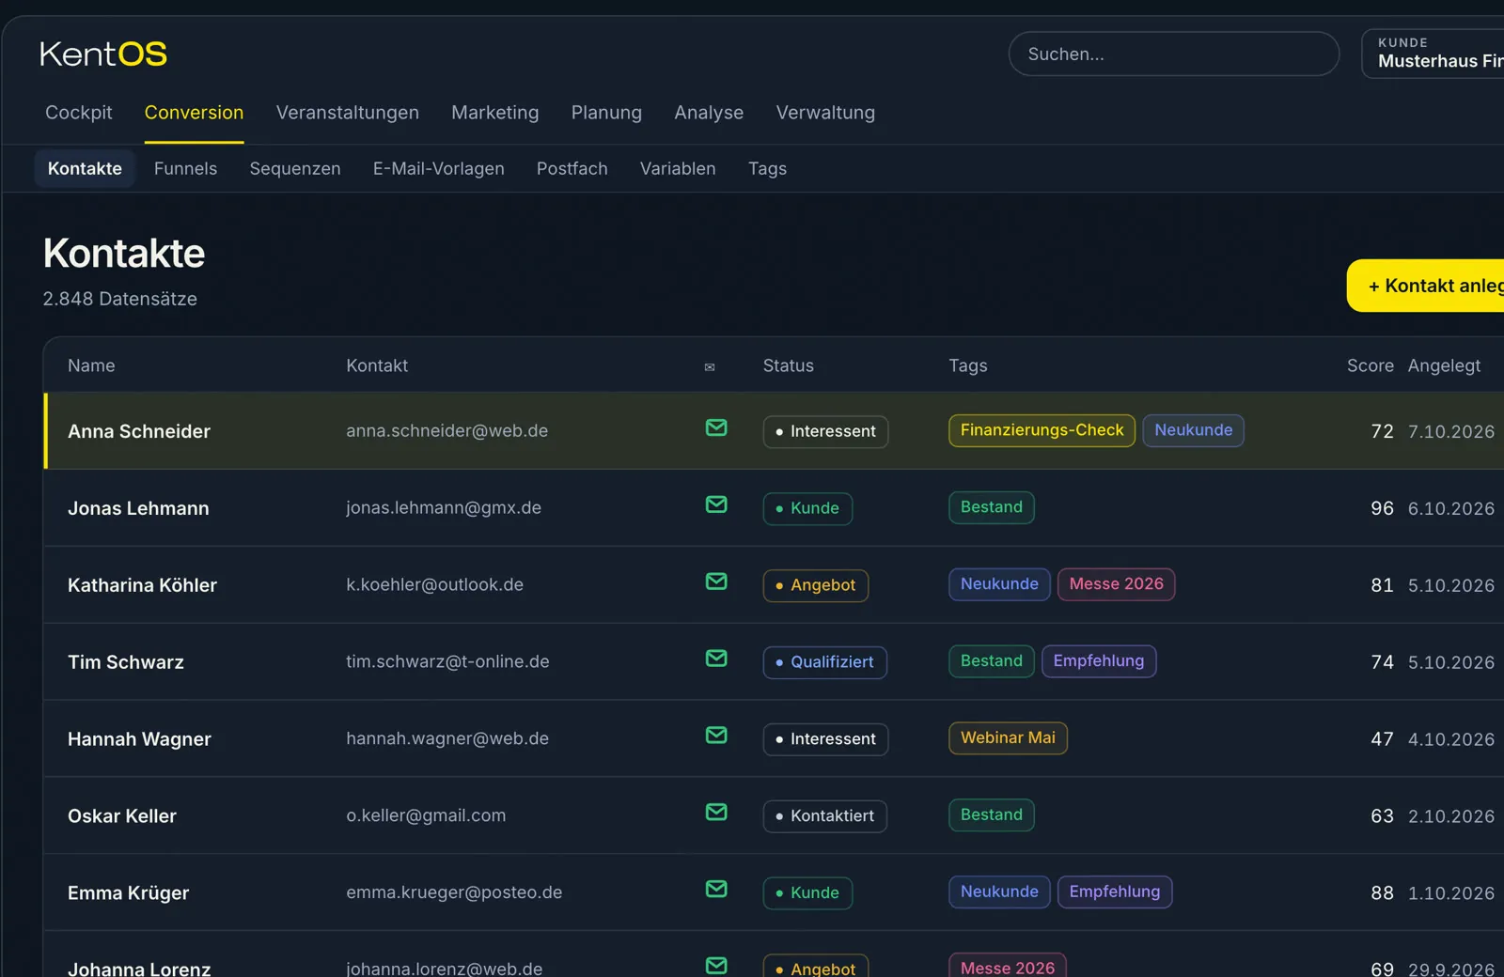Click the Finanzierungs-Check tag on Anna Schneider
Viewport: 1504px width, 977px height.
pos(1042,430)
